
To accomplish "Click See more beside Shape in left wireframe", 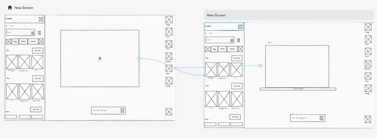I will point(38,51).
